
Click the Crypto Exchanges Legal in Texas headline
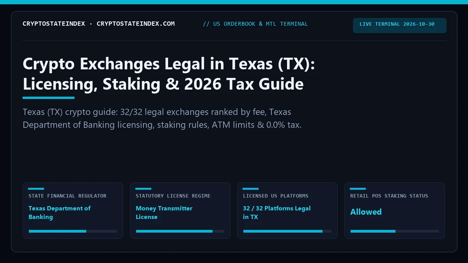pyautogui.click(x=169, y=74)
